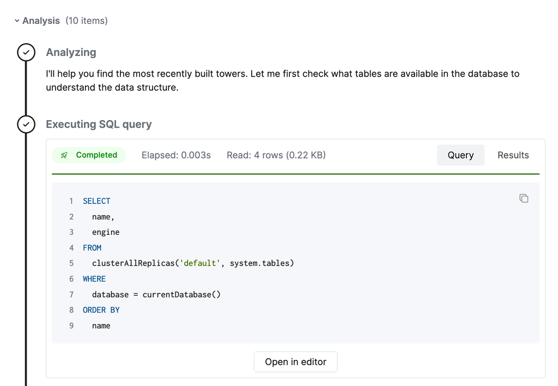The height and width of the screenshot is (386, 558).
Task: Click the 'default' string in the query
Action: [x=199, y=264]
